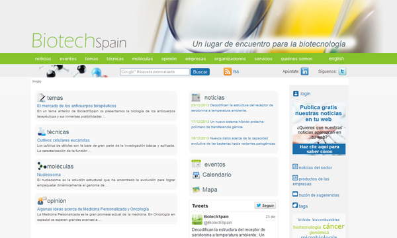Open the Calendario link
The width and height of the screenshot is (397, 238).
point(217,175)
